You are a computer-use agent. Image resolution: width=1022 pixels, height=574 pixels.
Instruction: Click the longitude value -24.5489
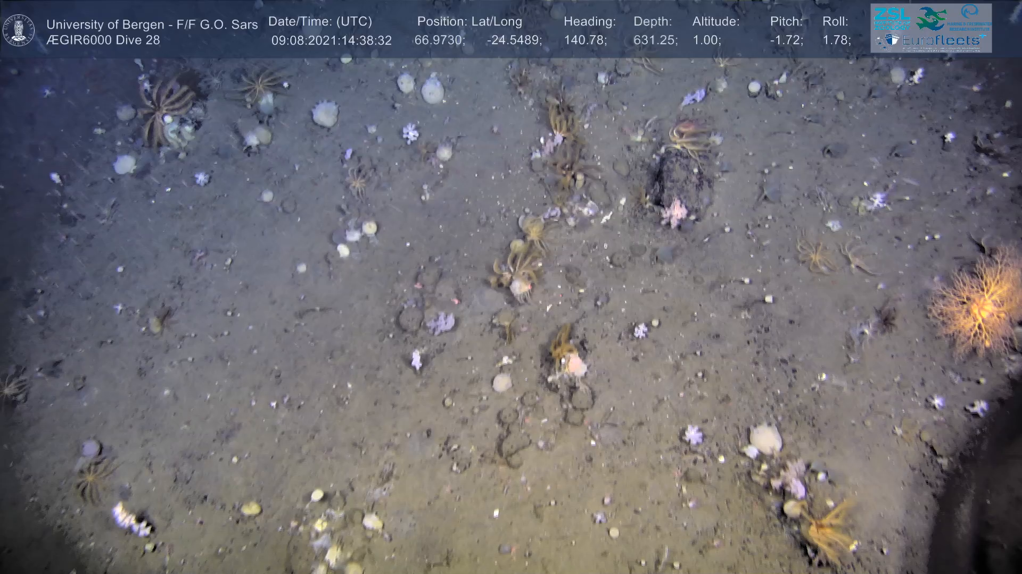click(513, 40)
